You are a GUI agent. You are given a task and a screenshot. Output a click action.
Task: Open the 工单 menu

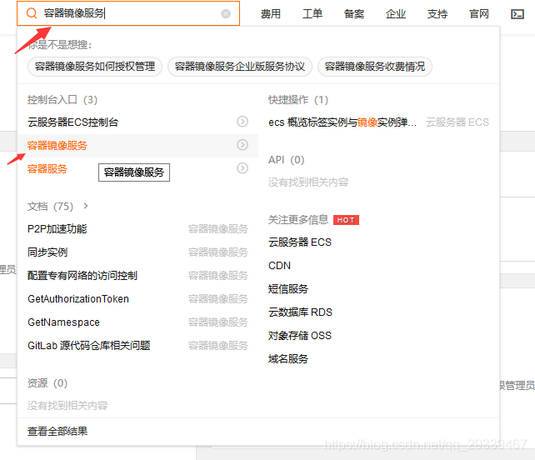click(312, 14)
